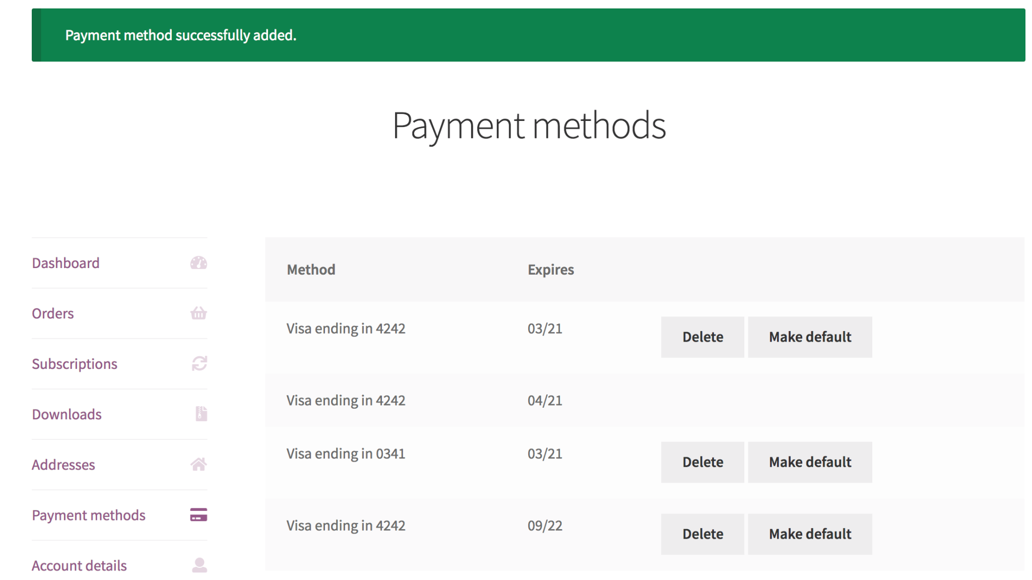Open the Dashboard section

point(64,263)
